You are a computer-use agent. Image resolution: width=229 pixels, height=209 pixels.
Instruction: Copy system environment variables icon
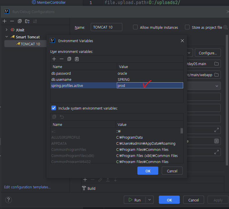point(54,117)
